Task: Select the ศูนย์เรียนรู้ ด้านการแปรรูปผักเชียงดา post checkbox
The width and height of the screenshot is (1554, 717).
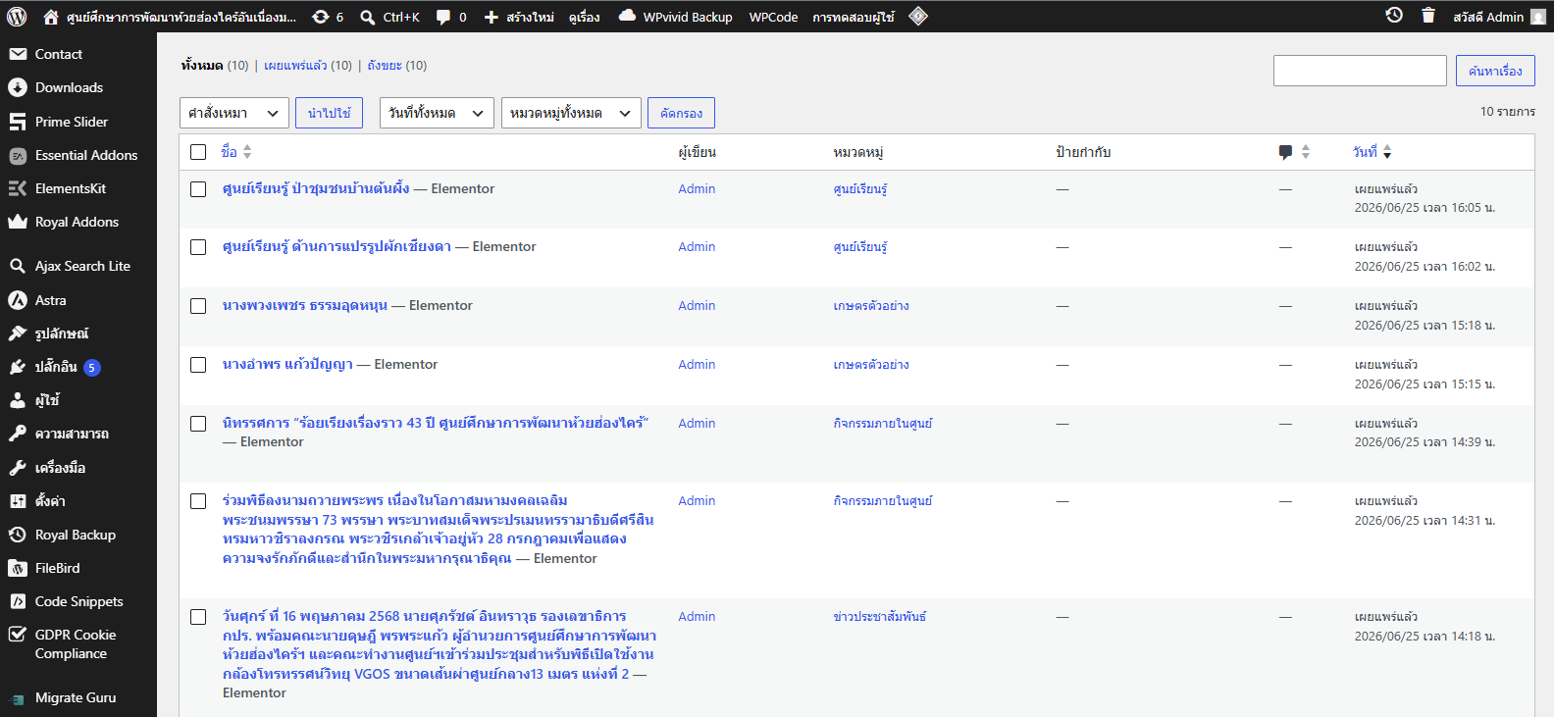Action: click(x=198, y=247)
